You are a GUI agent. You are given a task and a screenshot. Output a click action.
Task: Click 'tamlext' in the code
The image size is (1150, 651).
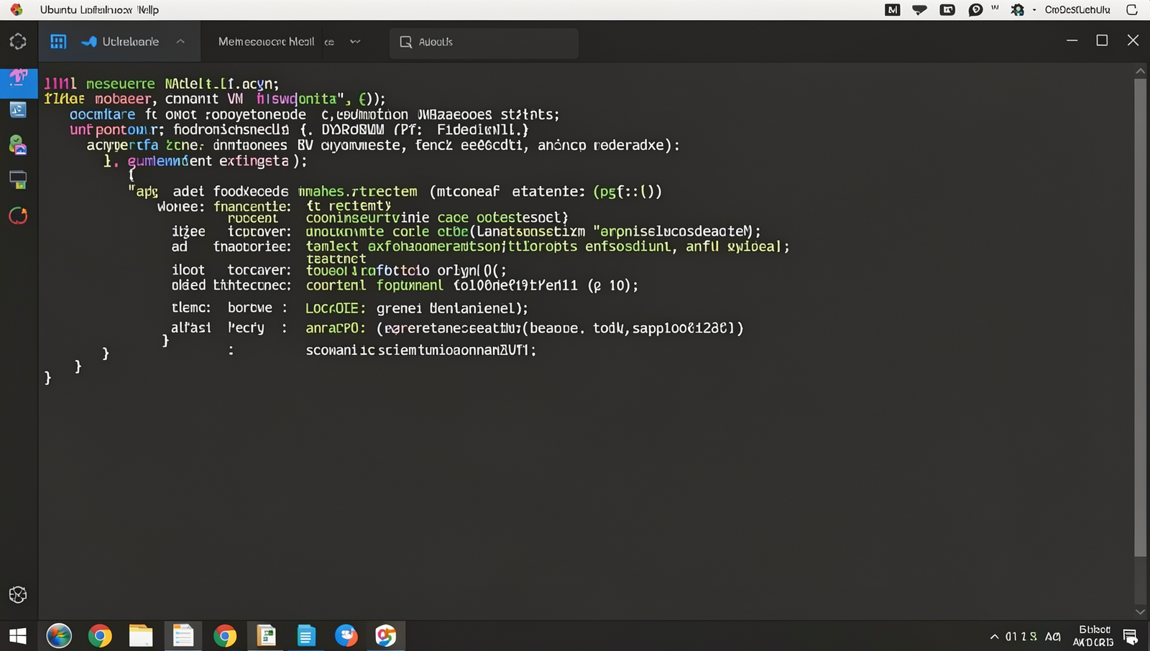(x=331, y=246)
